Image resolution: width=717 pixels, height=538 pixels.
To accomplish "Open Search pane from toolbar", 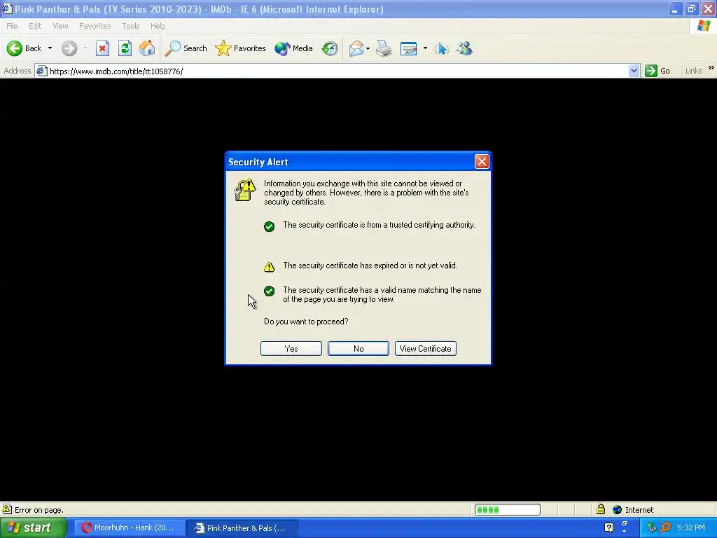I will (186, 48).
